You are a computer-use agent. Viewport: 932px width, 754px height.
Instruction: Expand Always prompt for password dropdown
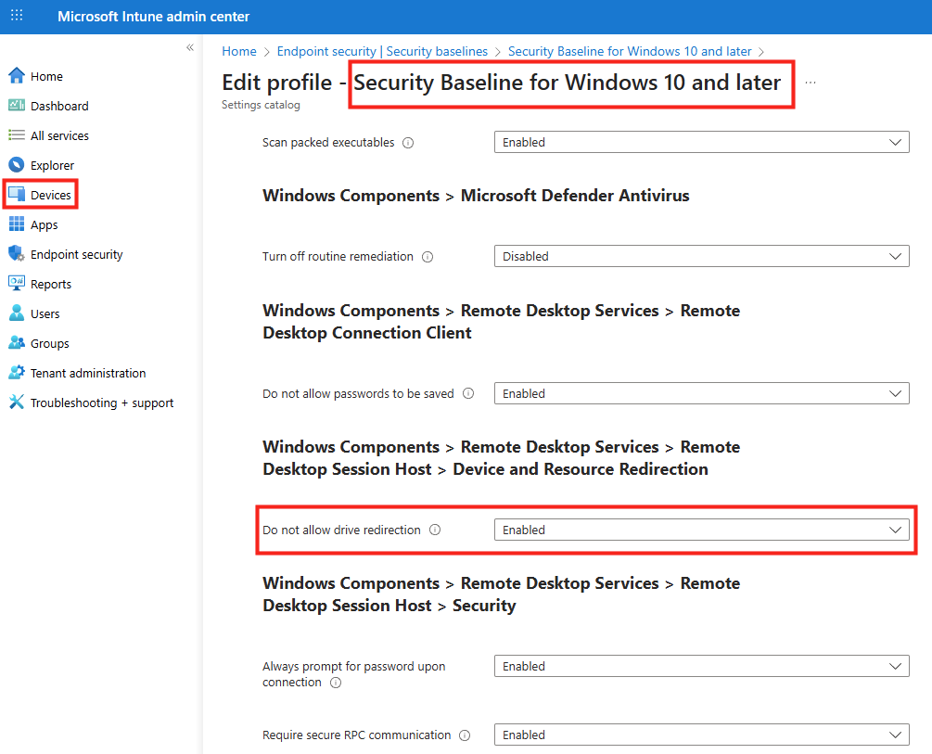(701, 666)
